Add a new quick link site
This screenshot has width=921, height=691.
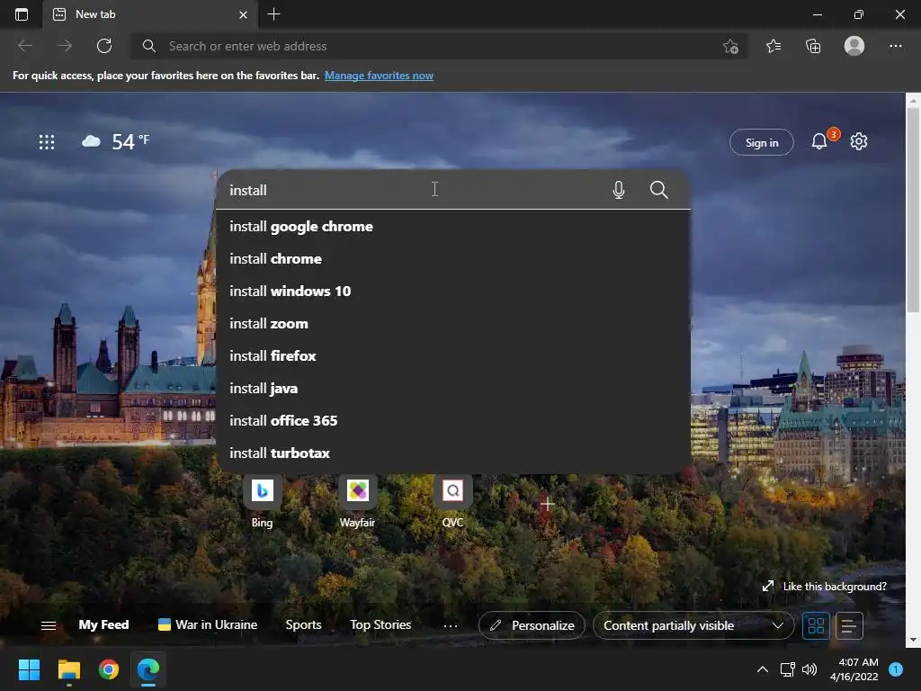pos(548,504)
